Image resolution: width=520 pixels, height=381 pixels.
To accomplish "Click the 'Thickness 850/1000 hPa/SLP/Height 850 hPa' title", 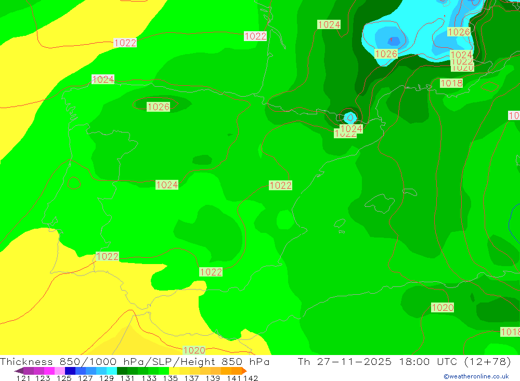I will click(x=135, y=361).
